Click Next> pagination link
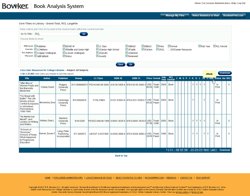The image size is (250, 196). (x=206, y=150)
